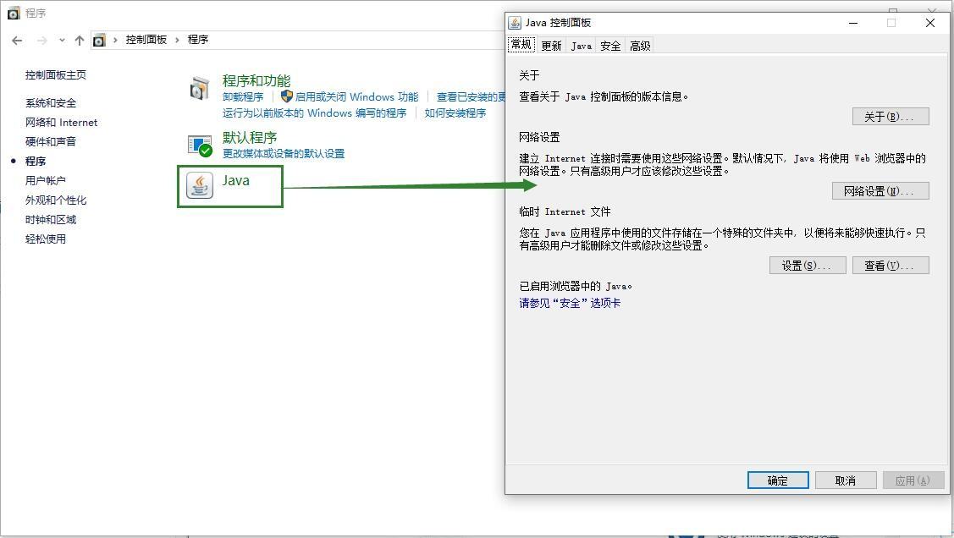Image resolution: width=954 pixels, height=538 pixels.
Task: Select 程序 category in sidebar
Action: [36, 162]
